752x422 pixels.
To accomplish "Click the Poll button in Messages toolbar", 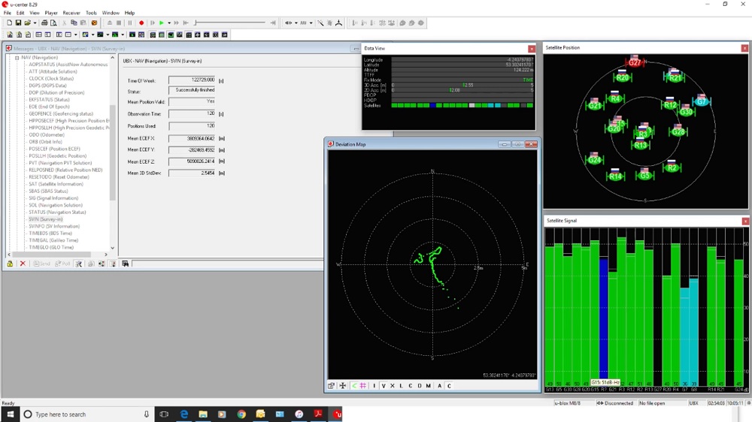I will (x=62, y=264).
